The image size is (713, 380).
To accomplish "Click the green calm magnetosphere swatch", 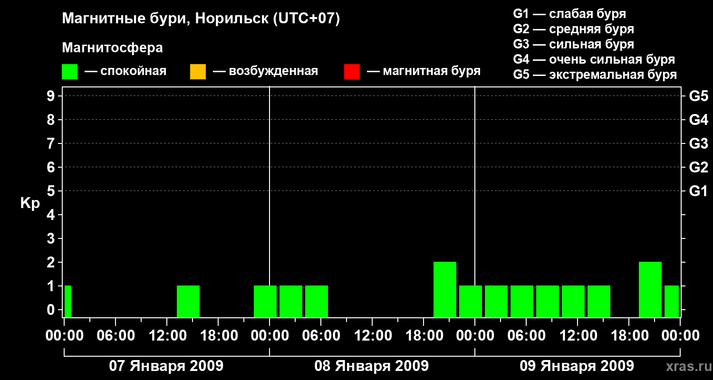I will pyautogui.click(x=69, y=72).
